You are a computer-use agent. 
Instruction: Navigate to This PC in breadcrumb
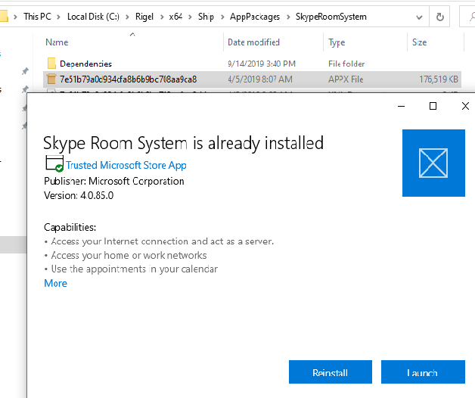tap(38, 17)
